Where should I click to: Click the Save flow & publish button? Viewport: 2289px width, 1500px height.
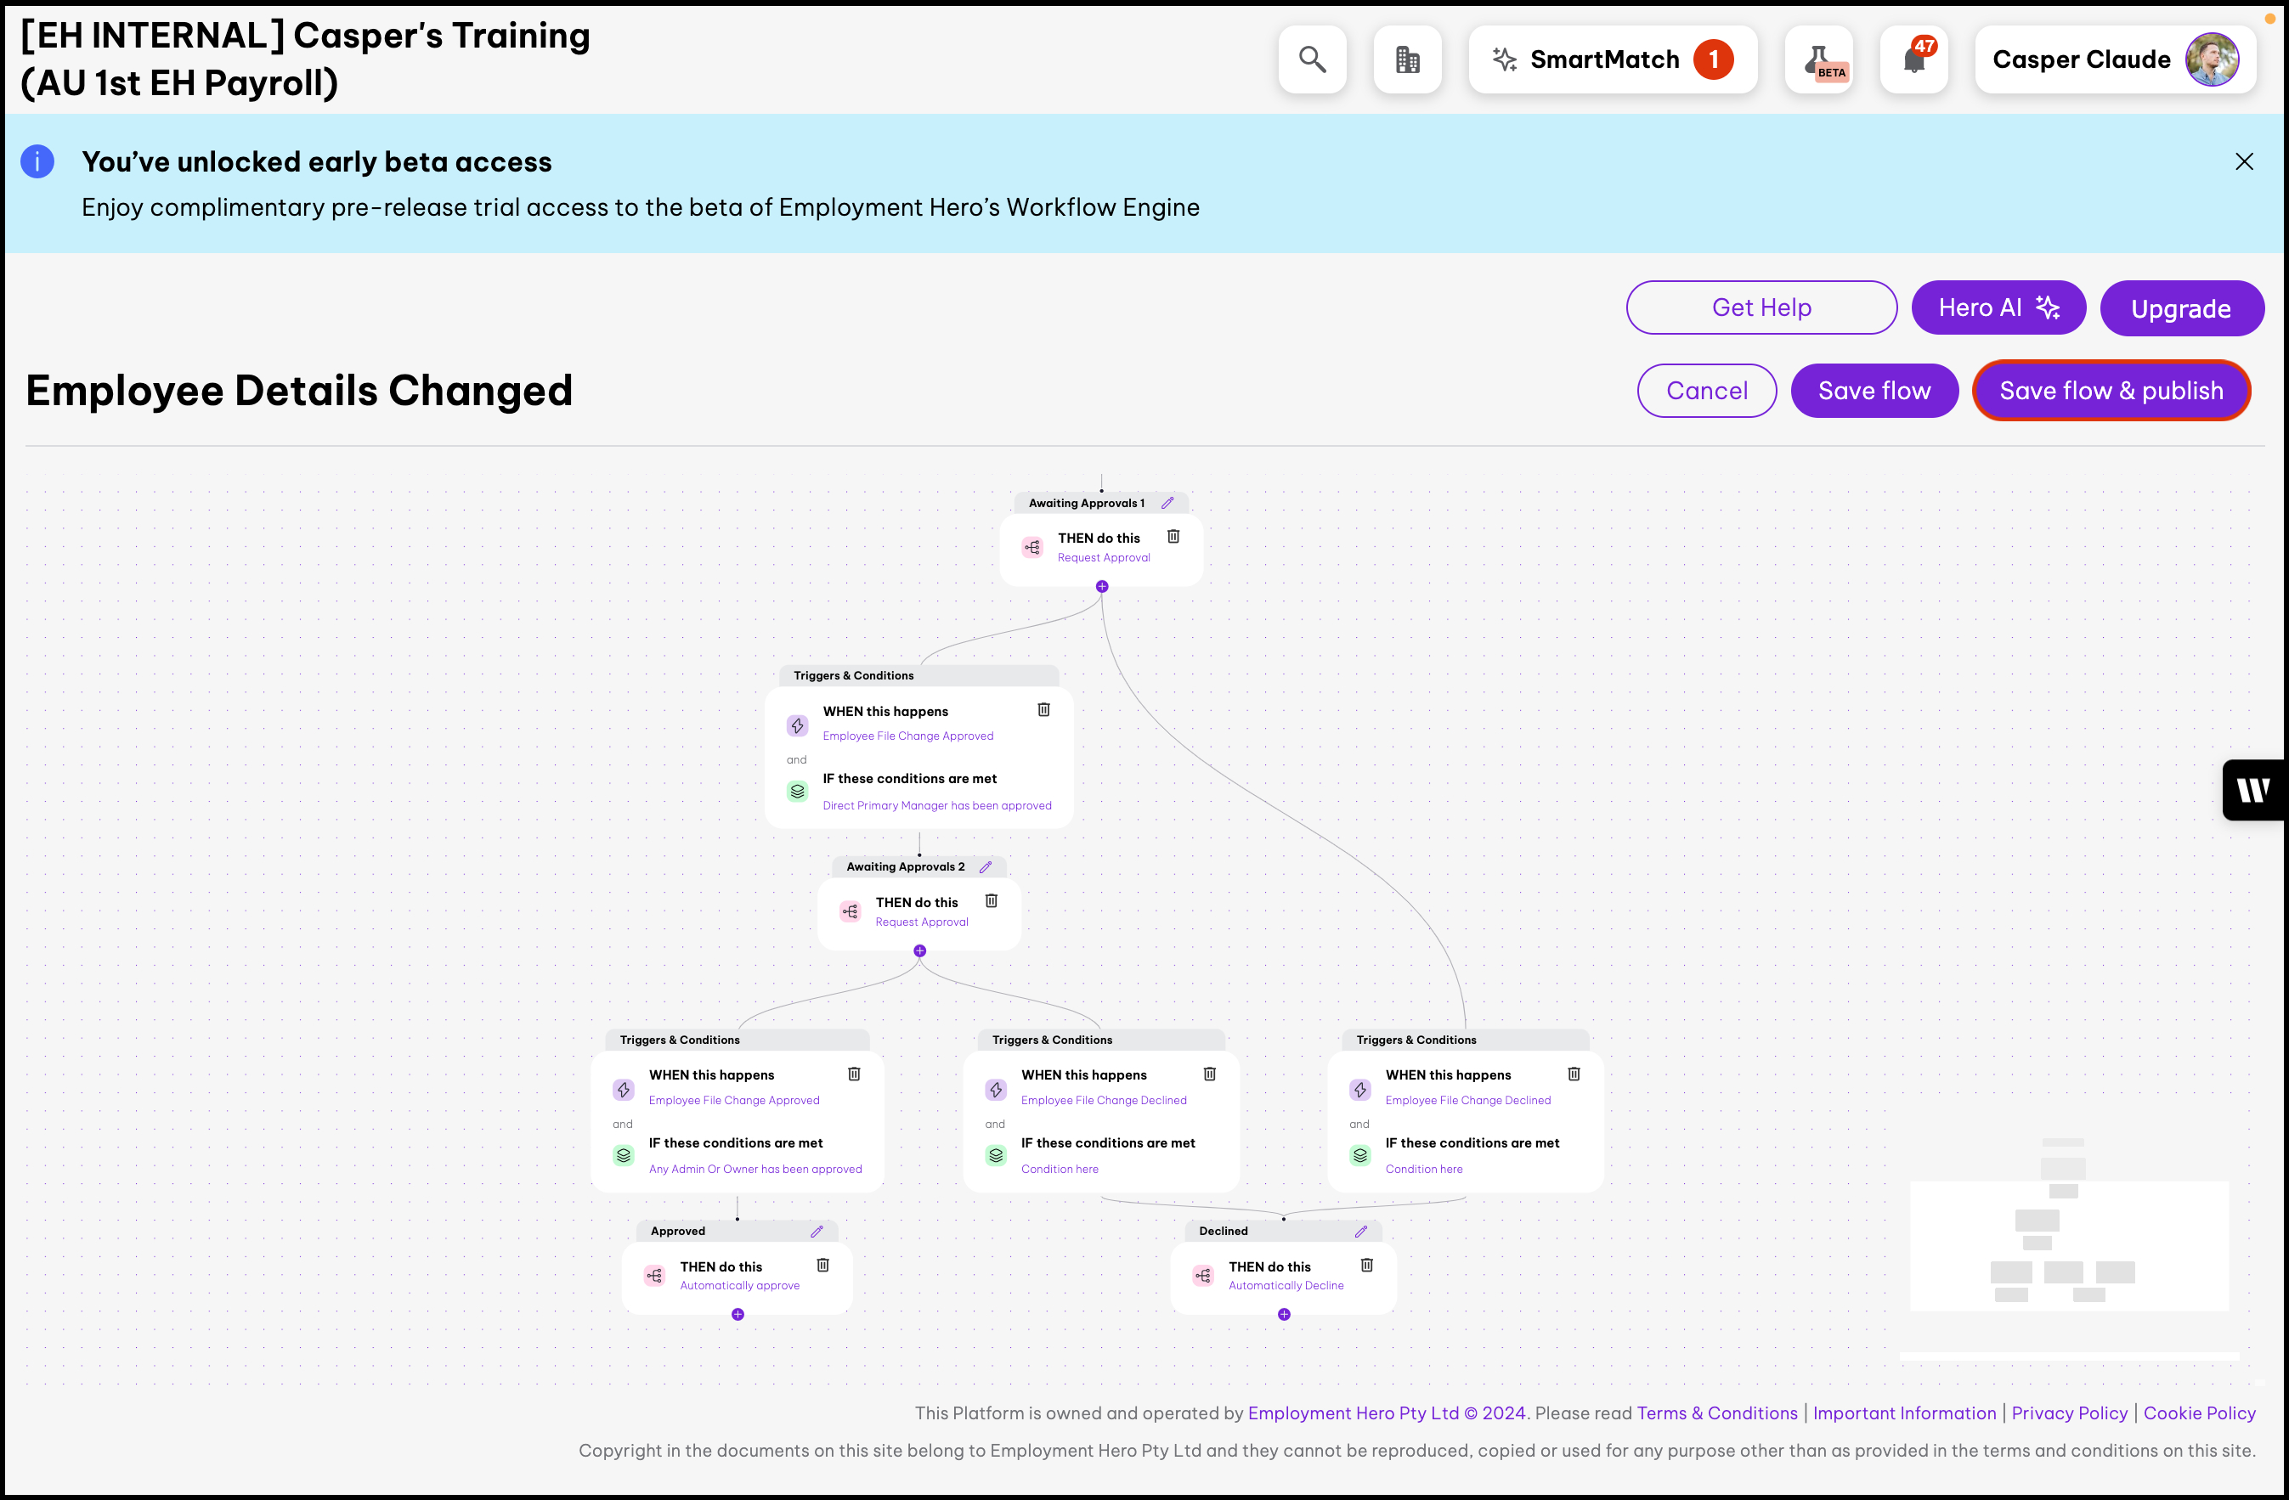2111,391
